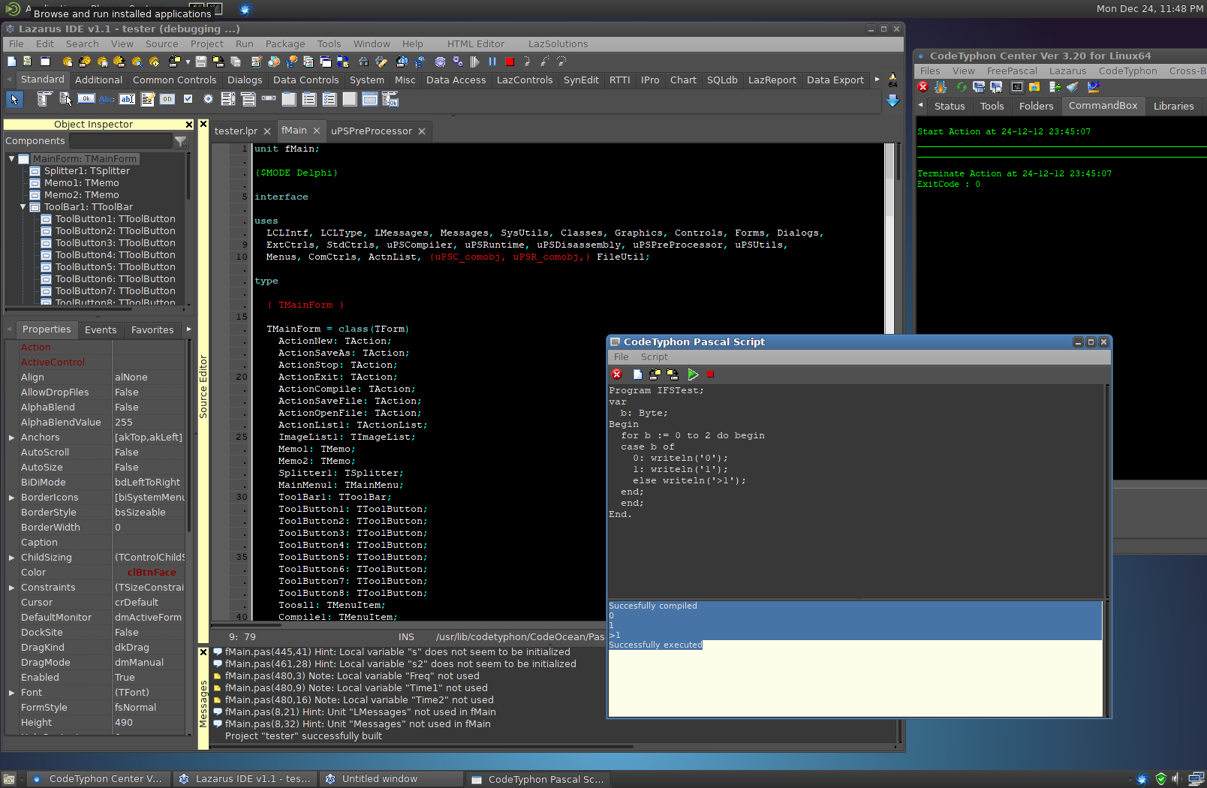
Task: Open the Folders tab in CodeTyphon Center
Action: click(x=1036, y=107)
